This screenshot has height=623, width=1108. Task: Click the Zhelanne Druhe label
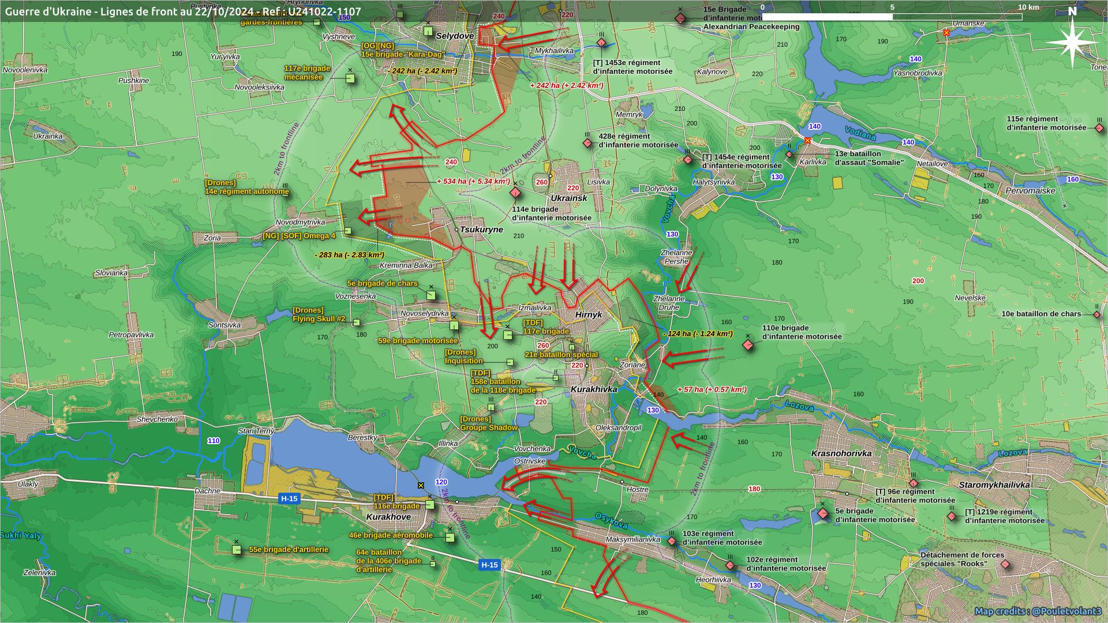[669, 303]
